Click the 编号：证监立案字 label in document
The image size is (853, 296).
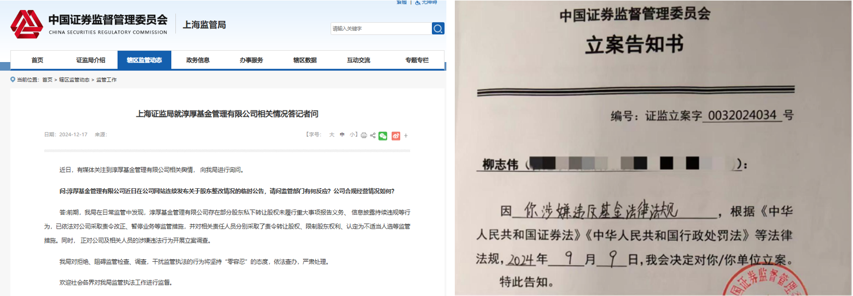coord(656,116)
